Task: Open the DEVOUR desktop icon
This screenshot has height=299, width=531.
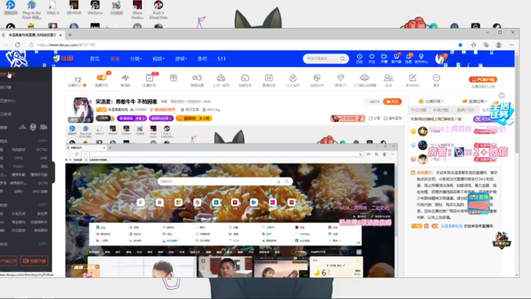Action: pyautogui.click(x=74, y=8)
